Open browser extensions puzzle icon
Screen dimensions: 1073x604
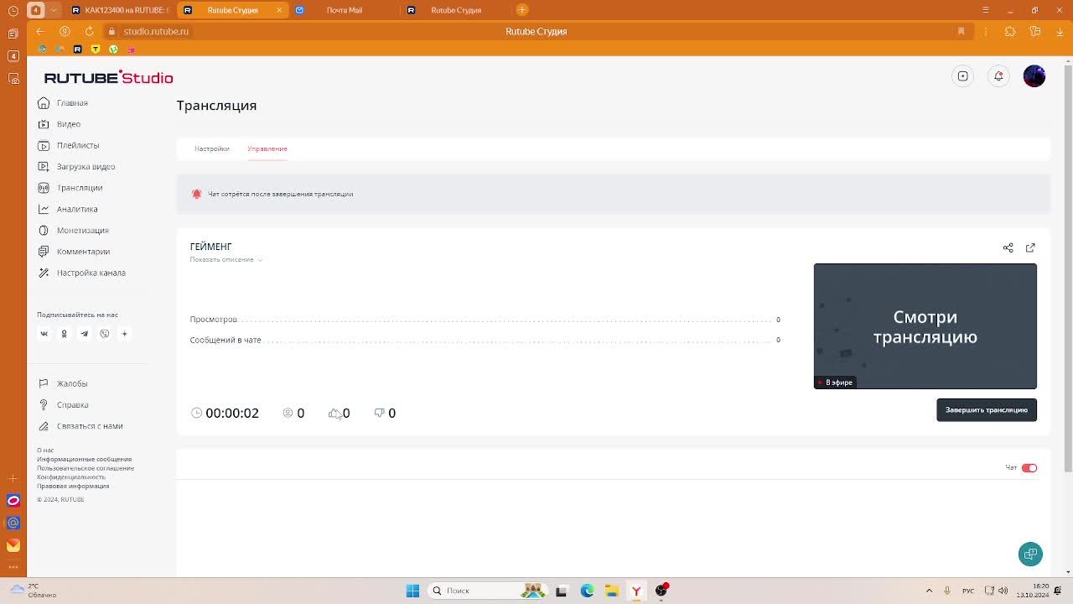tap(1010, 31)
